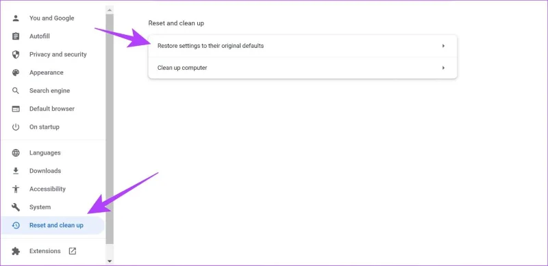The image size is (548, 266).
Task: Click the Reset and clean up page heading
Action: point(176,23)
